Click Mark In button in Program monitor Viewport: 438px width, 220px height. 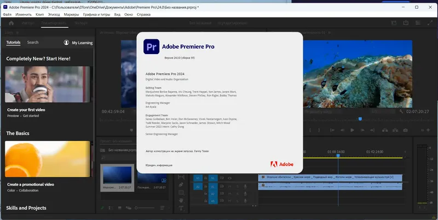[310, 130]
